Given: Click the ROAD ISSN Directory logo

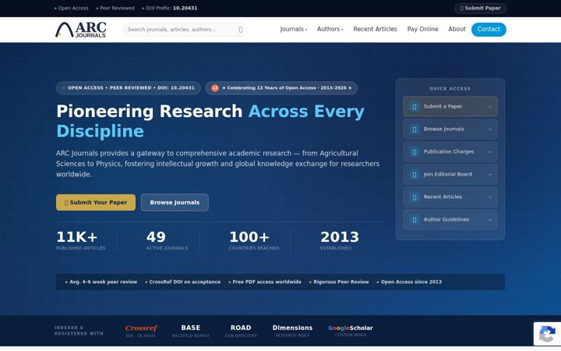Looking at the screenshot, I should pos(241,331).
